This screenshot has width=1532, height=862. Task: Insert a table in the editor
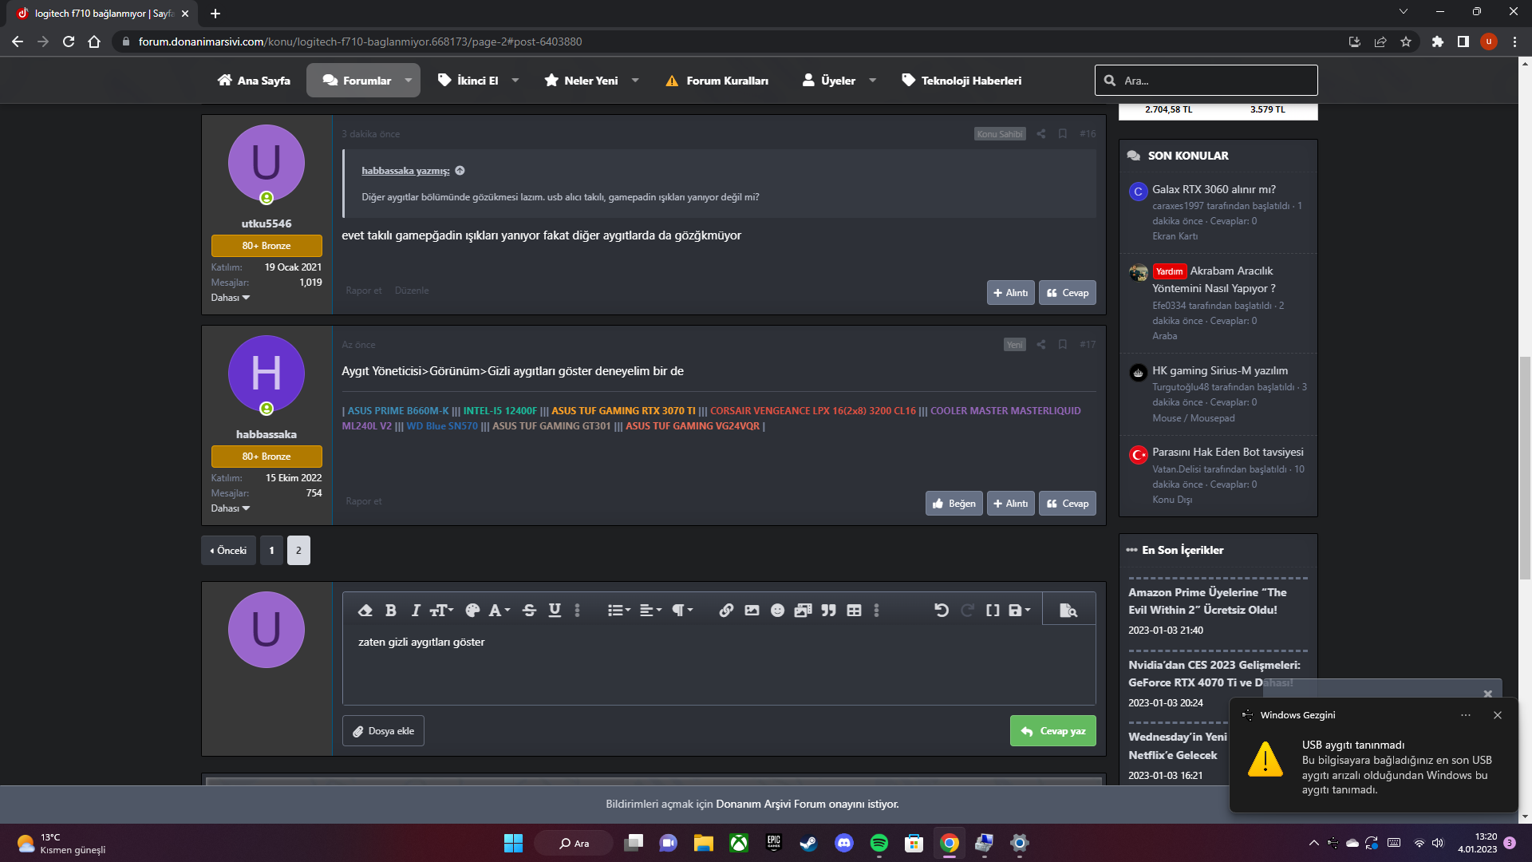point(854,611)
